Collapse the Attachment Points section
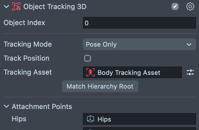Screen dimensions: 199x130 tap(6, 107)
